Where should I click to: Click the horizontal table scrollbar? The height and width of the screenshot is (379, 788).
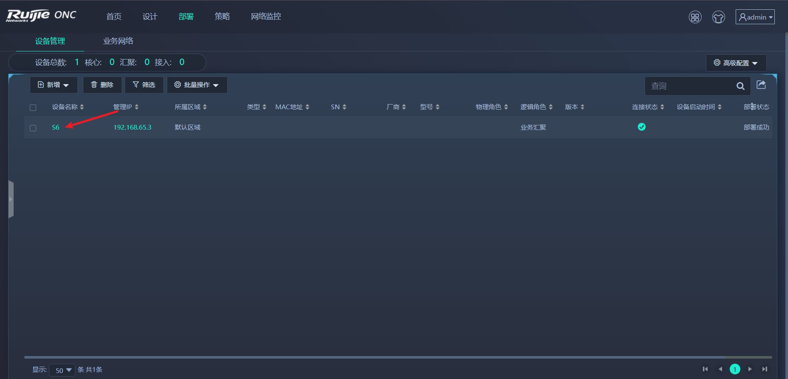374,357
